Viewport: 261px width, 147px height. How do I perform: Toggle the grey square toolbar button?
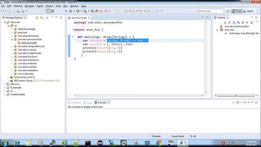tap(48, 11)
